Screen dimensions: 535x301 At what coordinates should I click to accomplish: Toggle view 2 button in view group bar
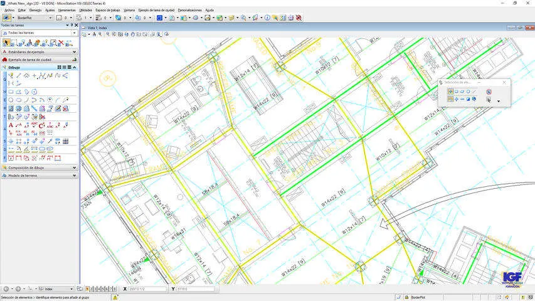(92, 288)
